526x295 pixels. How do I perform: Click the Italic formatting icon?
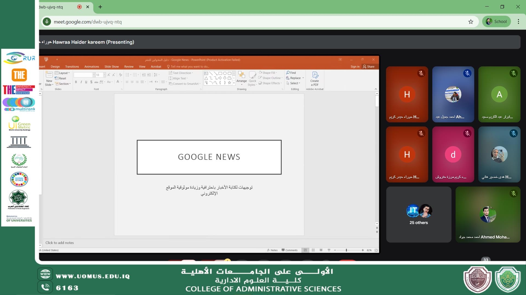point(81,82)
